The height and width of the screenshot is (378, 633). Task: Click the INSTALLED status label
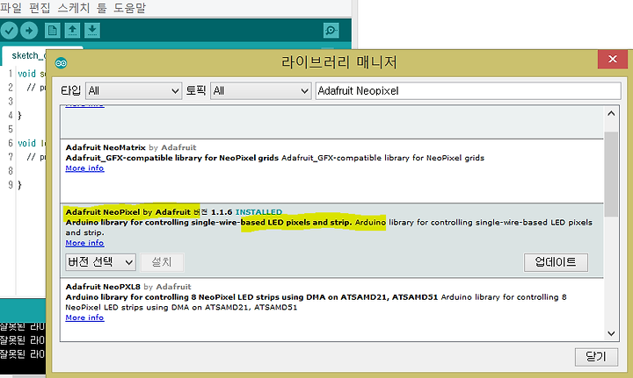(258, 212)
